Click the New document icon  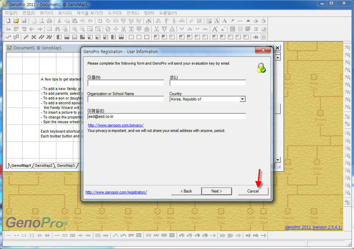pos(8,21)
